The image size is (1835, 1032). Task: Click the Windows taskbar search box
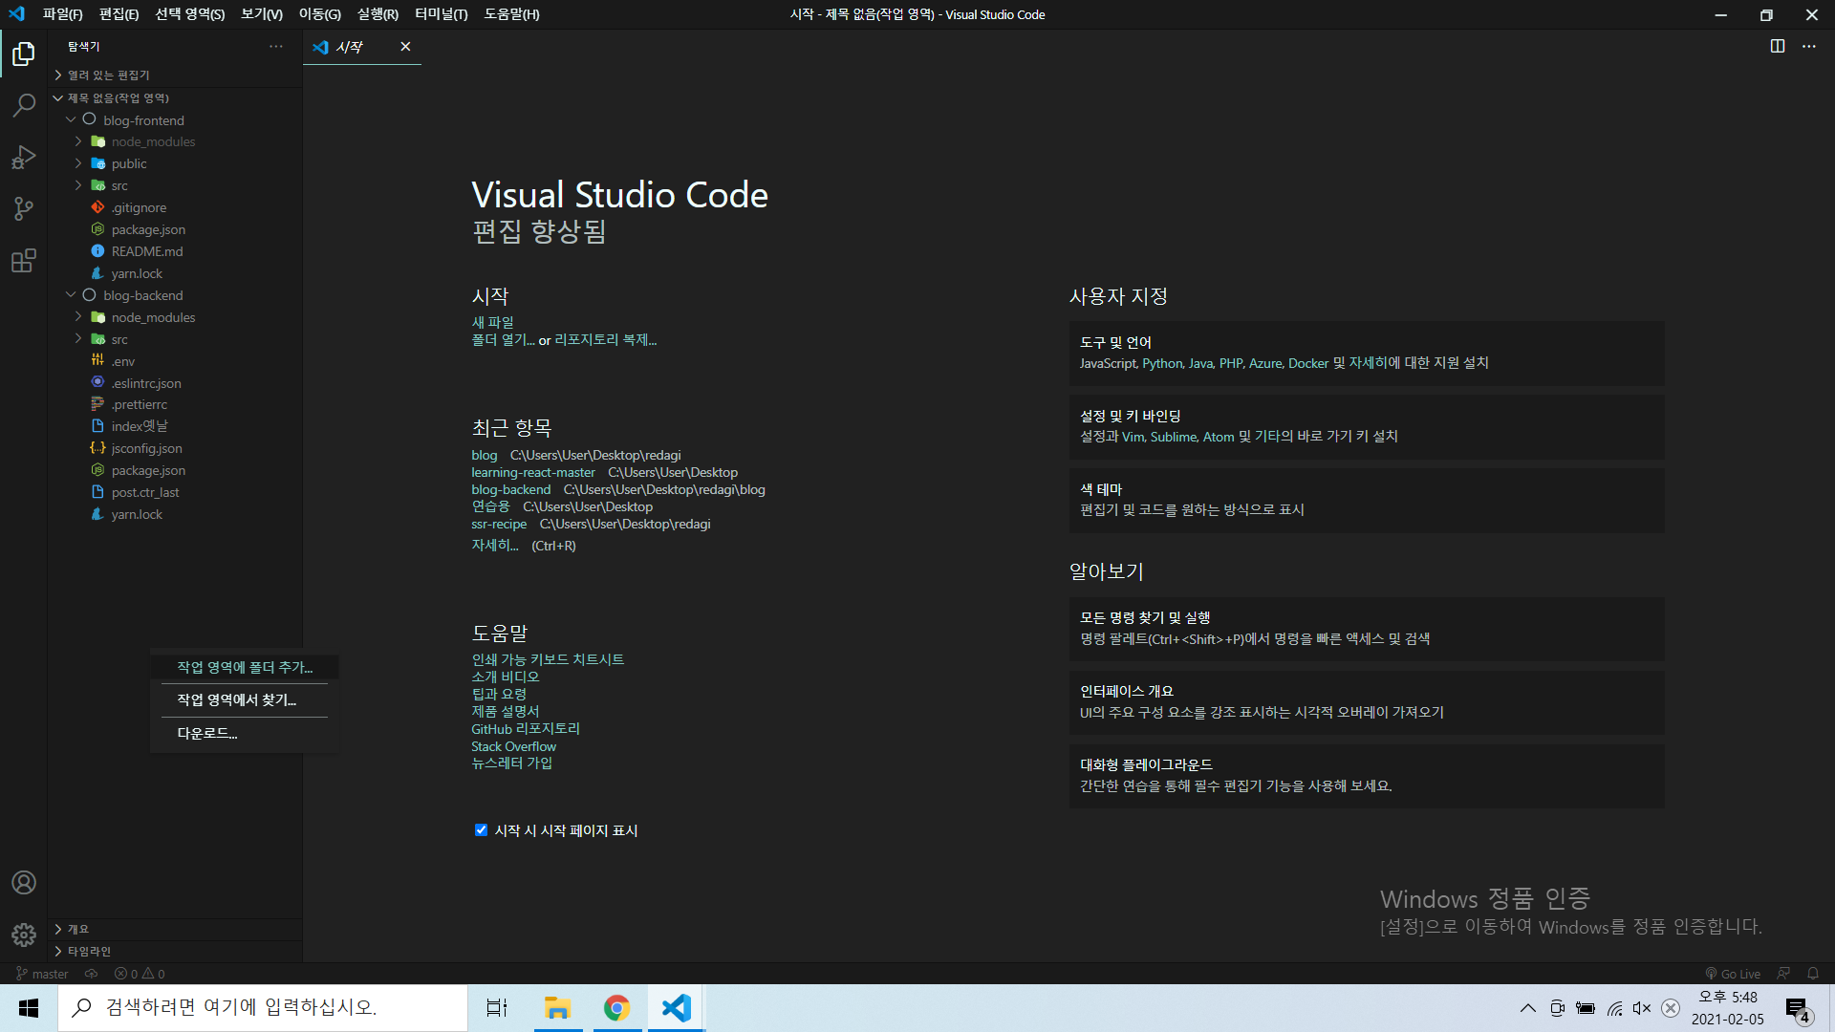(x=263, y=1007)
